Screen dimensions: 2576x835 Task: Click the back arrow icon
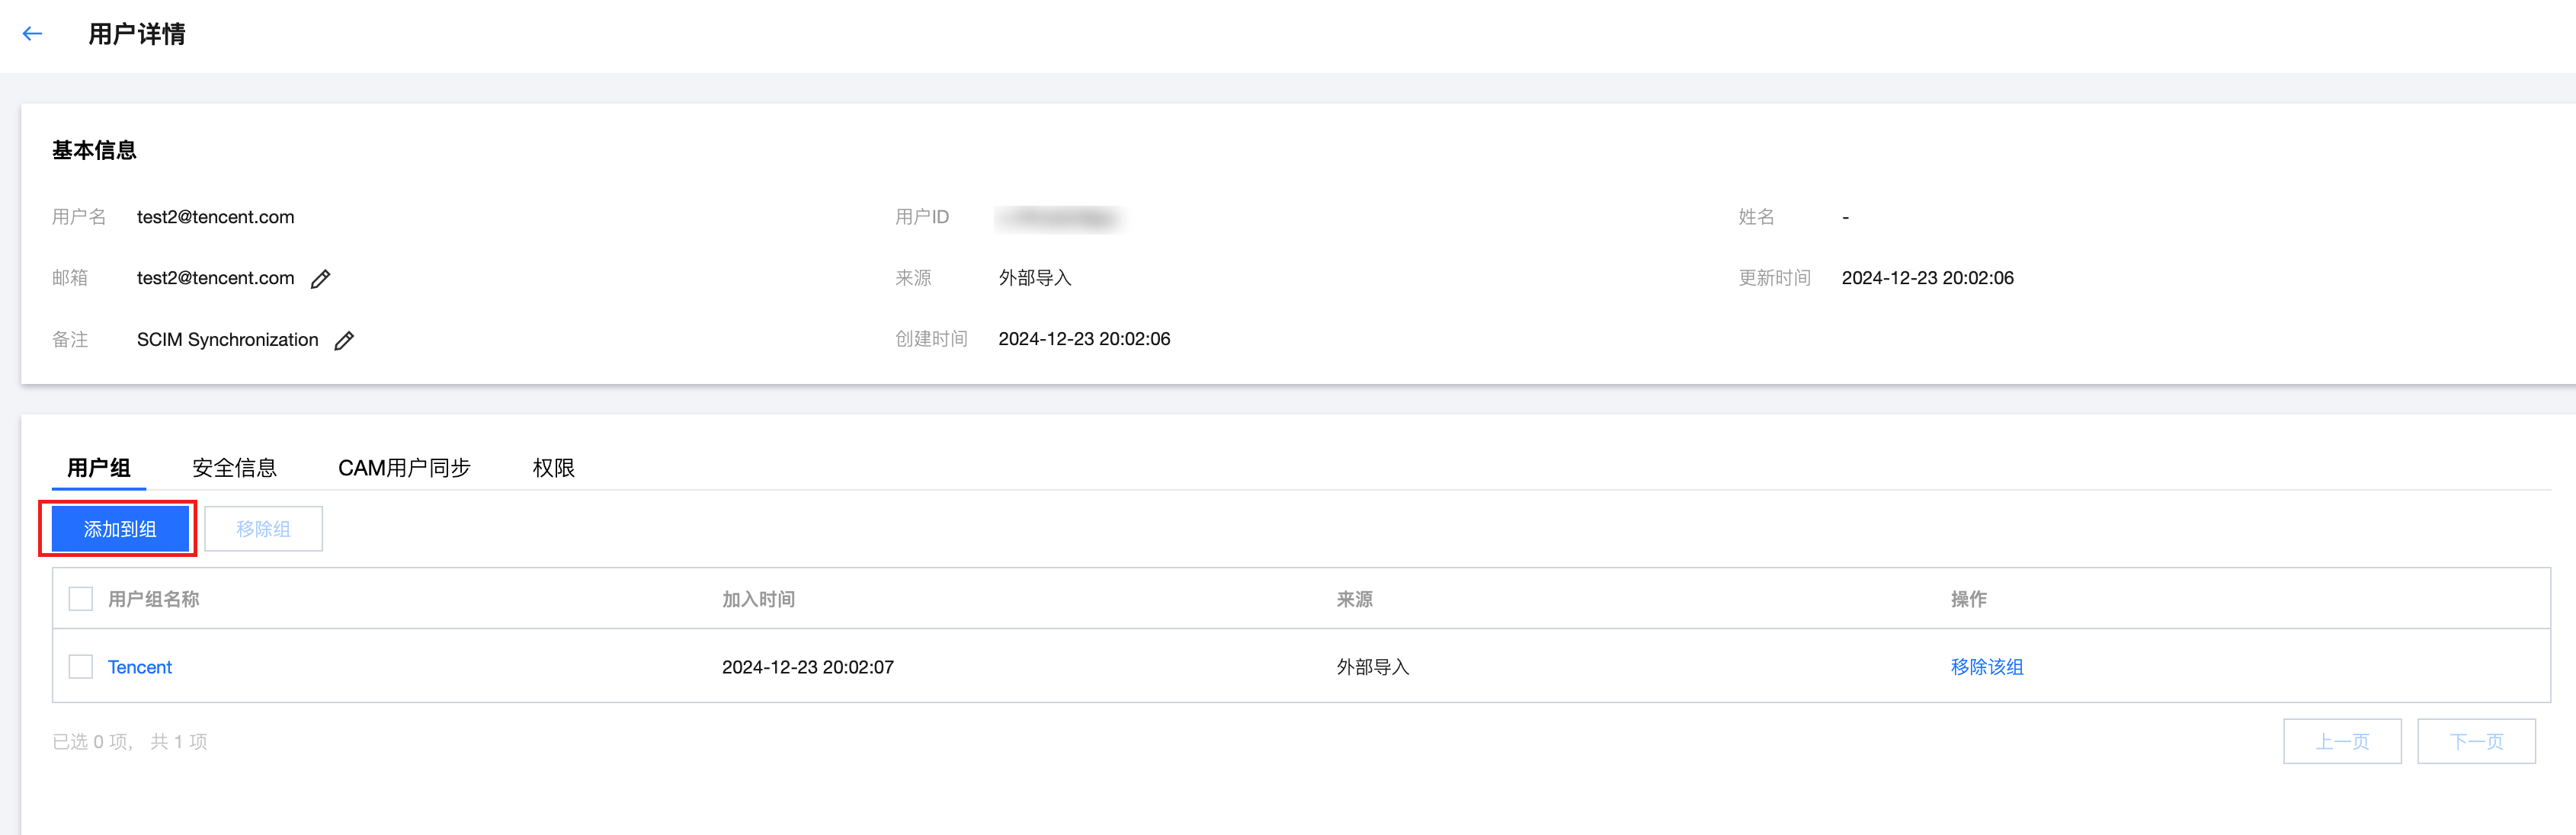[32, 34]
